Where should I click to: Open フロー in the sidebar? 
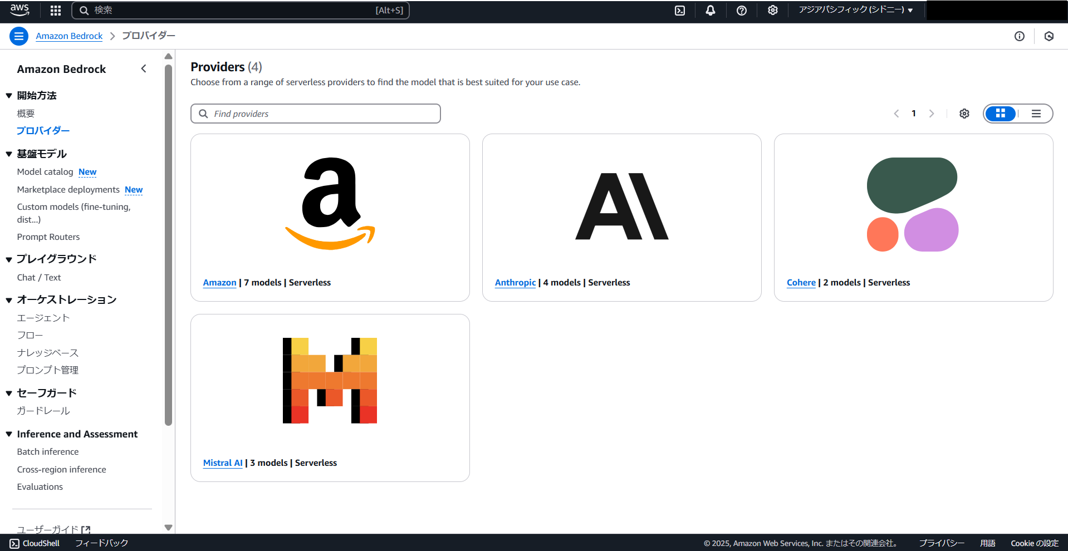click(30, 335)
